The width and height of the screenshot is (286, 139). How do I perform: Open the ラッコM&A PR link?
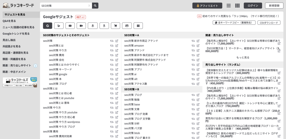pyautogui.click(x=240, y=16)
